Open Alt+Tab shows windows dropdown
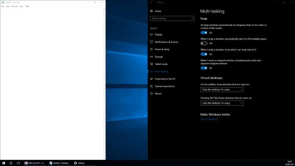 point(222,103)
